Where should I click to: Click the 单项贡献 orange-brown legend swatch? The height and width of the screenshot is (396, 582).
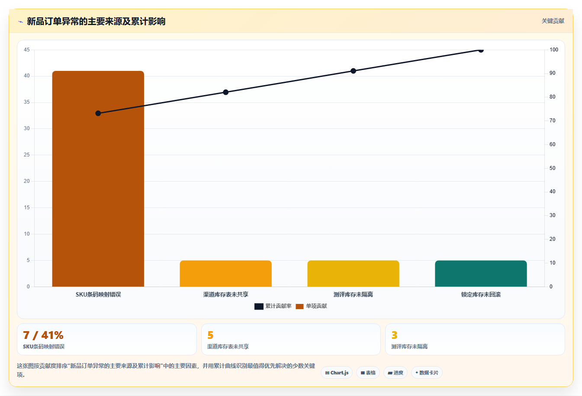(300, 307)
